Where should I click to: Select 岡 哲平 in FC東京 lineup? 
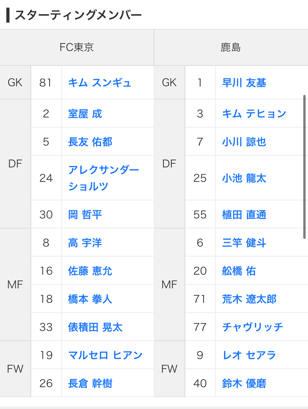click(85, 215)
